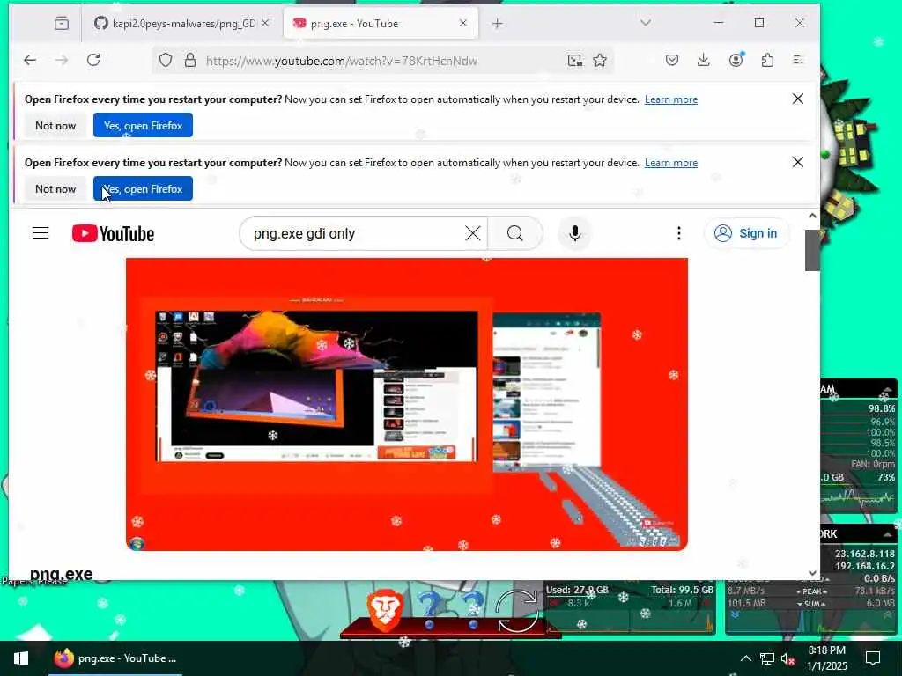Open network icon in system tray
This screenshot has width=902, height=676.
tap(767, 658)
